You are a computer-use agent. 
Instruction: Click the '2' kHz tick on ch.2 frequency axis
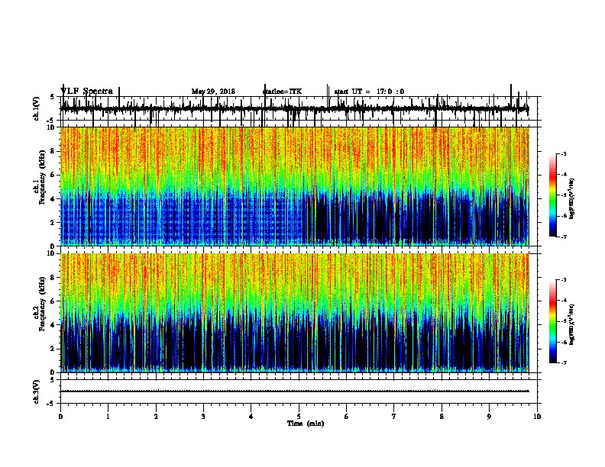[x=53, y=349]
